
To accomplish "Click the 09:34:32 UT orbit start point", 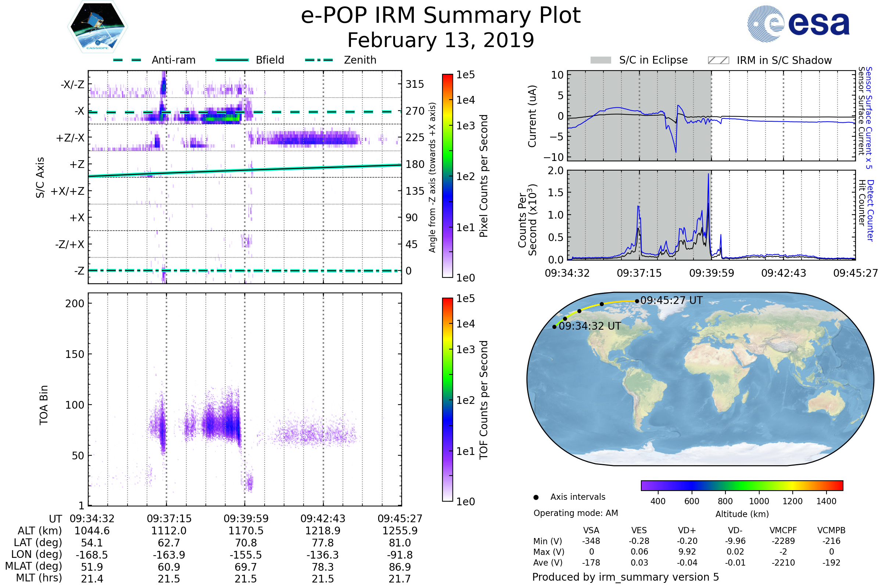I will 554,327.
